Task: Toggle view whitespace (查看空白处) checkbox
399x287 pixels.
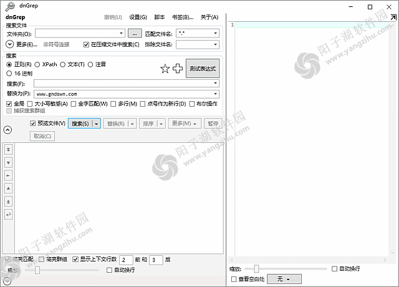Action: point(234,279)
